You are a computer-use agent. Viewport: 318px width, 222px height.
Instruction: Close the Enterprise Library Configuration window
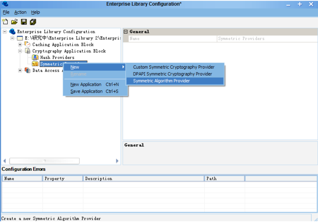point(311,4)
